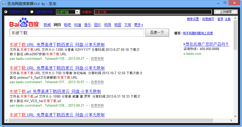Viewport: 242px width, 127px height.
Task: Expand the arrow next to 2013-10-07
Action: [87, 82]
